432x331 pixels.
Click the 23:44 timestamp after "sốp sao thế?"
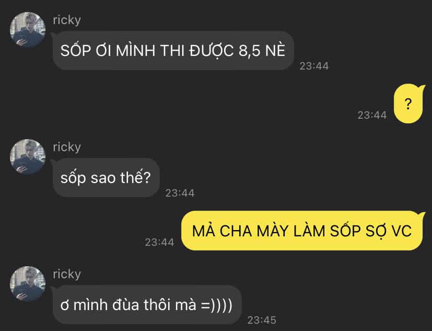pyautogui.click(x=180, y=193)
